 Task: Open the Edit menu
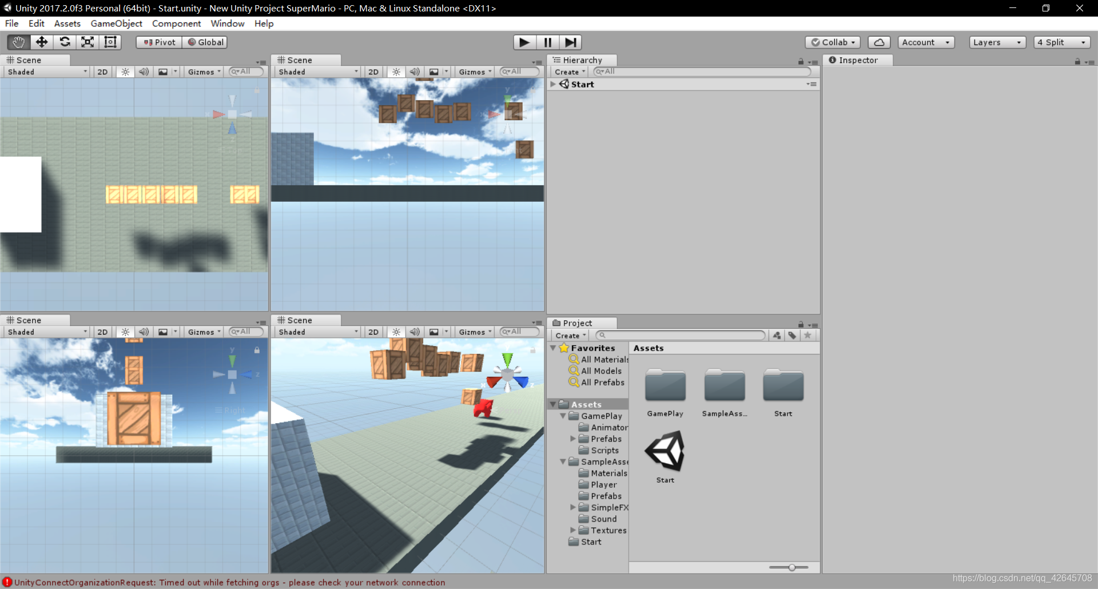click(36, 23)
